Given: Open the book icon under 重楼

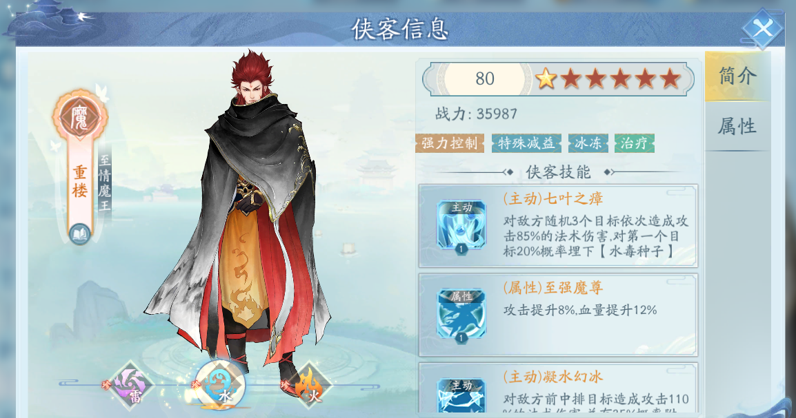Looking at the screenshot, I should pos(80,234).
